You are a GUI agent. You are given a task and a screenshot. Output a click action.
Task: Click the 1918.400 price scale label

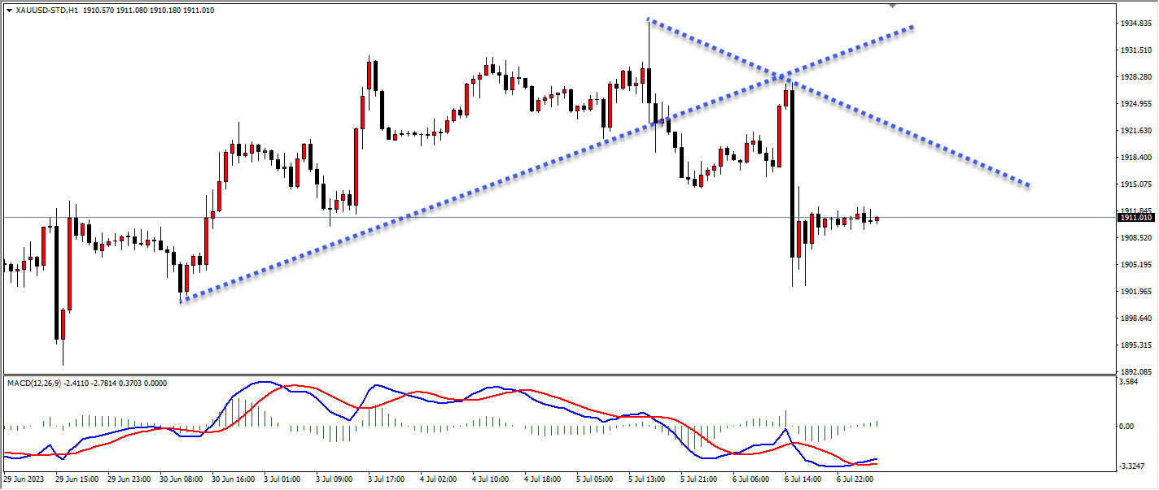point(1135,158)
